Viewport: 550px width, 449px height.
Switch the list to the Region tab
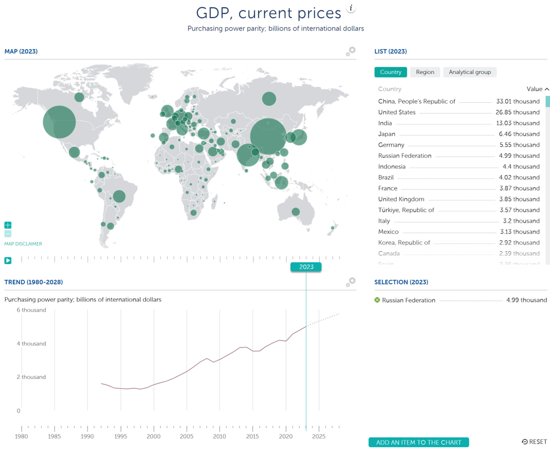click(425, 72)
